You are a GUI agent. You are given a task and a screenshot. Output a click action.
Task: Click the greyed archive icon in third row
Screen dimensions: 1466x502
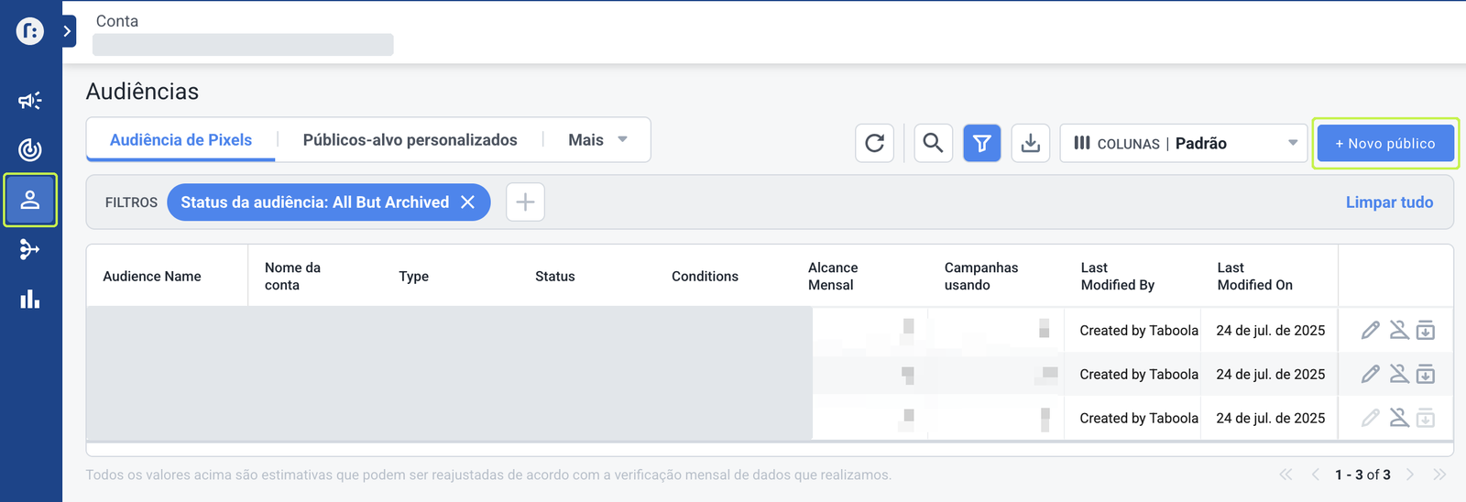1426,419
